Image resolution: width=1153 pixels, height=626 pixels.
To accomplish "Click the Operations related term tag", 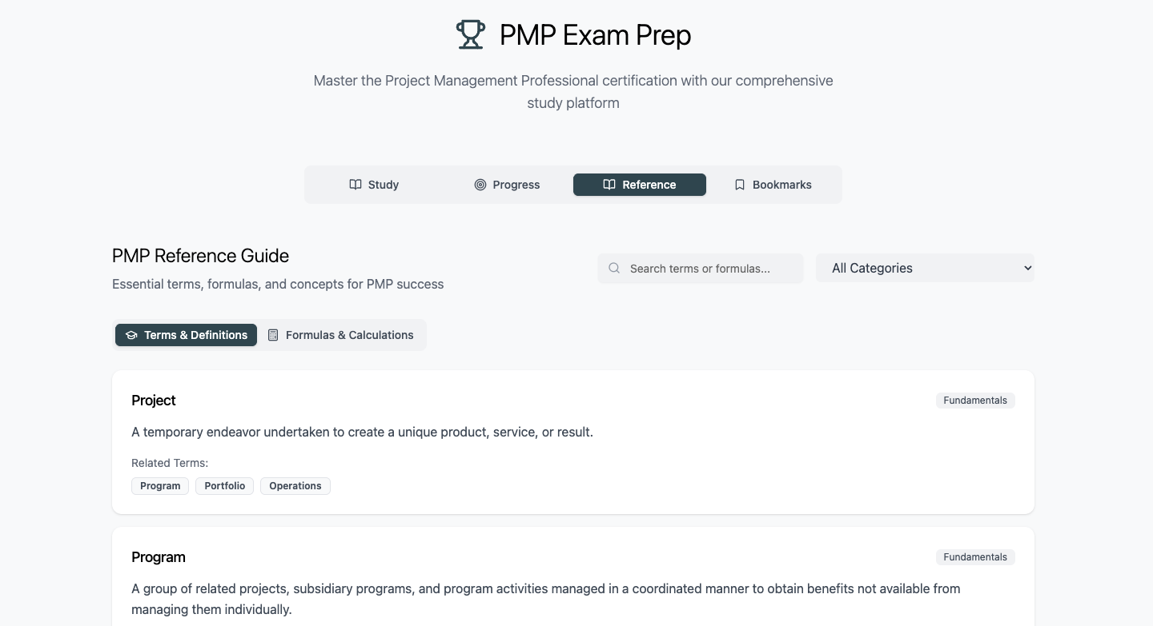I will (295, 486).
